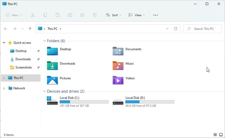Select This PC in navigation pane
Image resolution: width=225 pixels, height=138 pixels.
(x=21, y=78)
